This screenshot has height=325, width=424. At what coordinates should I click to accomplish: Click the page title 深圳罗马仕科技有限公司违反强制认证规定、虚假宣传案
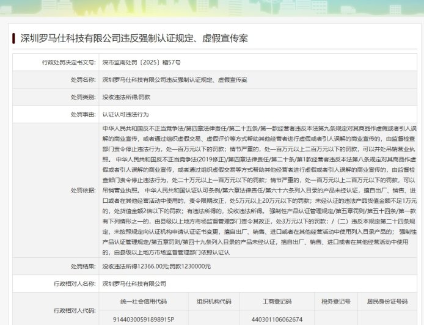pyautogui.click(x=134, y=38)
